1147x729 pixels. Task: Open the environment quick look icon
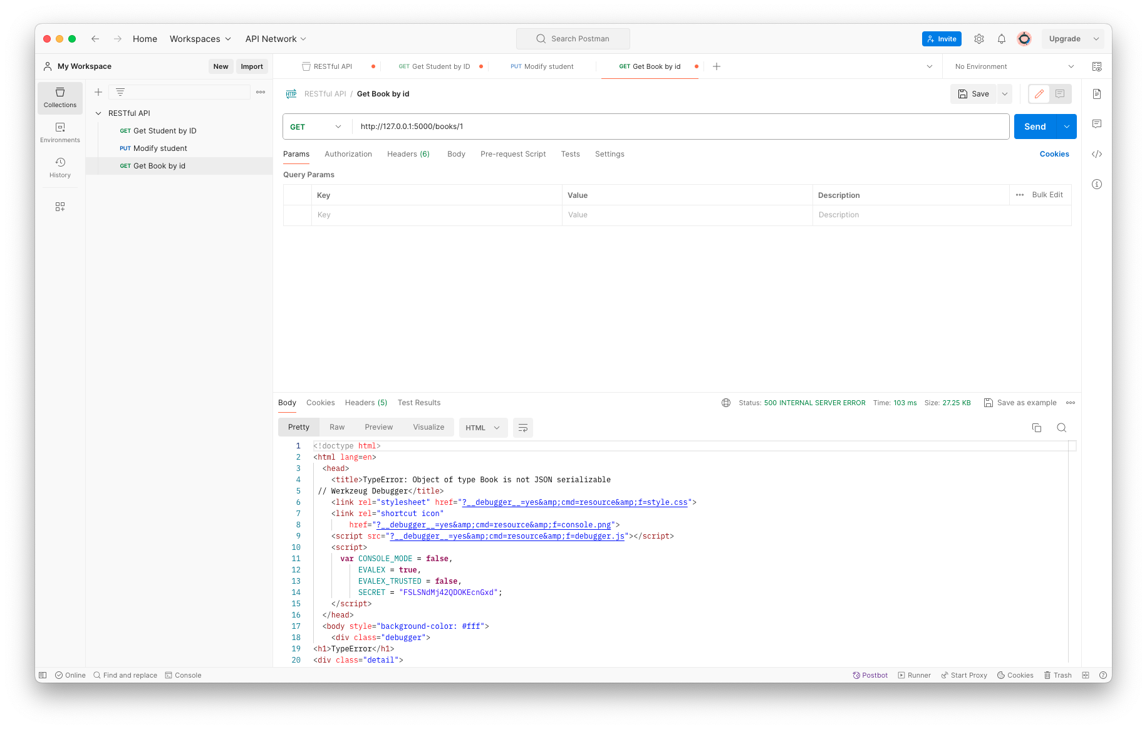coord(1097,66)
